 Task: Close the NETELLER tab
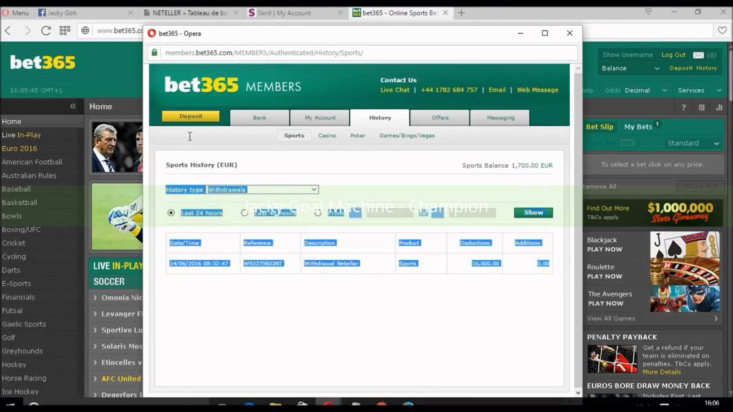tap(237, 13)
